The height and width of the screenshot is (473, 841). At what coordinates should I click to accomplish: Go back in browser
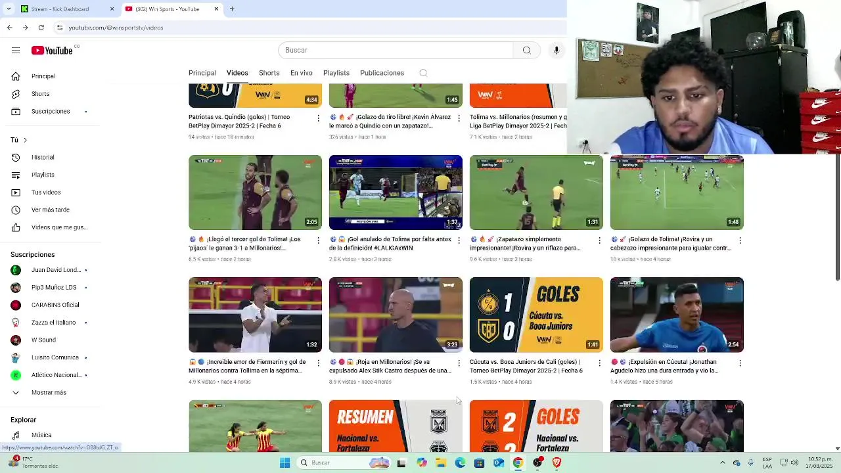click(x=9, y=28)
